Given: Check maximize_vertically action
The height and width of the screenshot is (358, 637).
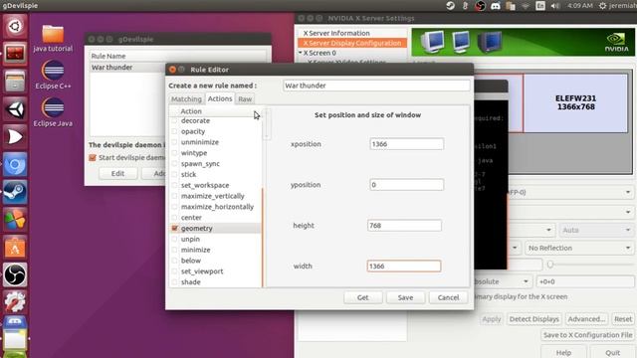Looking at the screenshot, I should [x=174, y=196].
